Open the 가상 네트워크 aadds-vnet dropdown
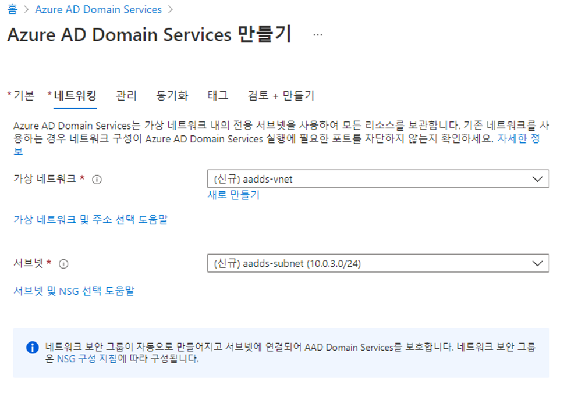 tap(378, 179)
